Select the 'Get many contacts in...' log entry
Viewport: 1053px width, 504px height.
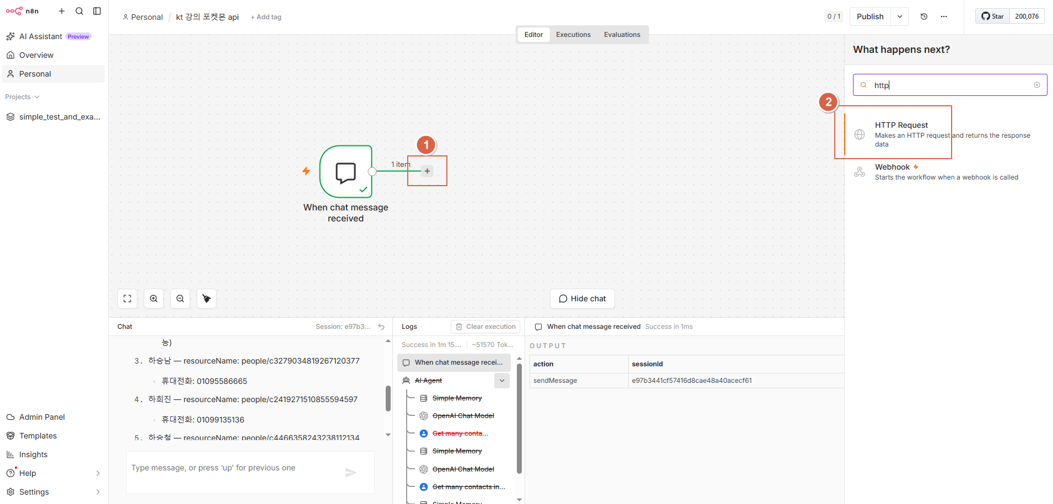click(462, 487)
